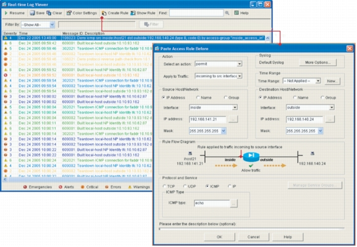Select source Name radio button

[x=198, y=98]
